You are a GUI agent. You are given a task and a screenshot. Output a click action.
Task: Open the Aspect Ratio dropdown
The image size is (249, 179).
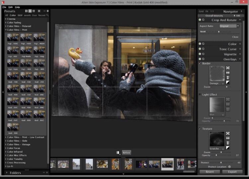[238, 26]
